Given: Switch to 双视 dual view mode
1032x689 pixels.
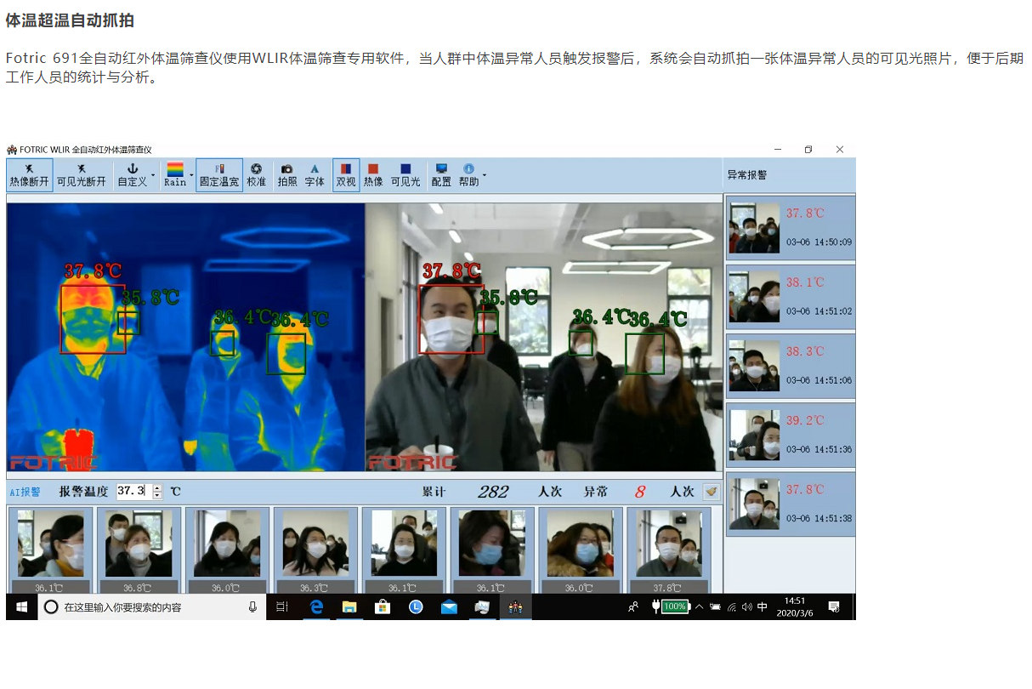Looking at the screenshot, I should click(x=346, y=175).
